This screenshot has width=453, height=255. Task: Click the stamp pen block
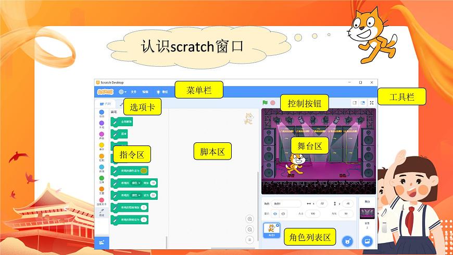(119, 134)
